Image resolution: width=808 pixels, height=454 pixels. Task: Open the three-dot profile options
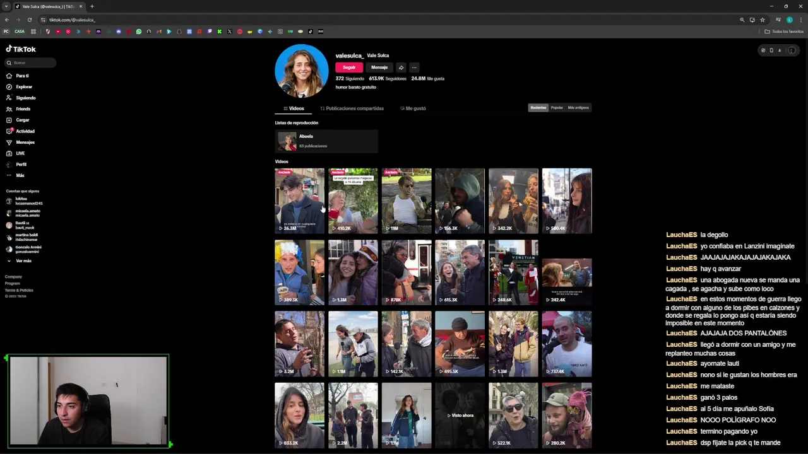click(x=414, y=67)
